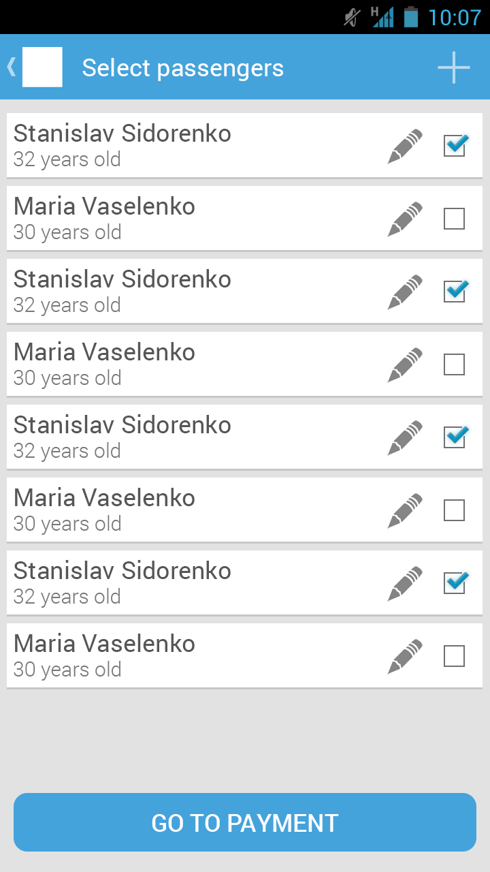
Task: Tap the white app logo in header
Action: [x=42, y=67]
